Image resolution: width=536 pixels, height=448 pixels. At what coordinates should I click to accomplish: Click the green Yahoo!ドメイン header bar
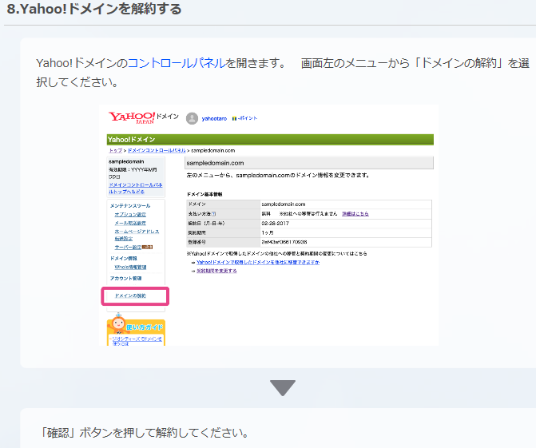pyautogui.click(x=270, y=140)
